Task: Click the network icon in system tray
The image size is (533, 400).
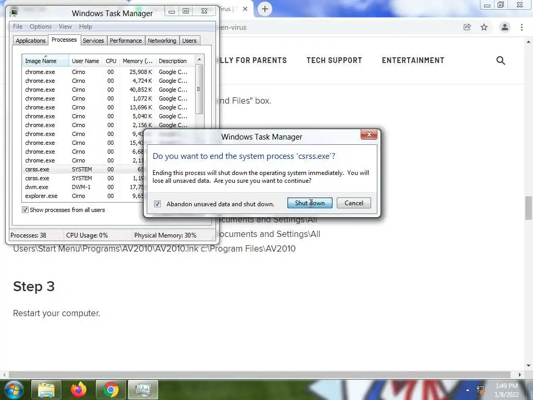Action: click(x=480, y=390)
